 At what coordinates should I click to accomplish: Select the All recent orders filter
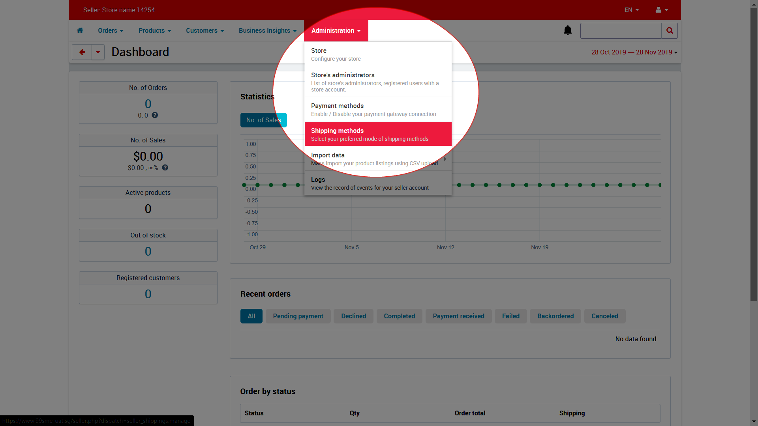pos(251,316)
